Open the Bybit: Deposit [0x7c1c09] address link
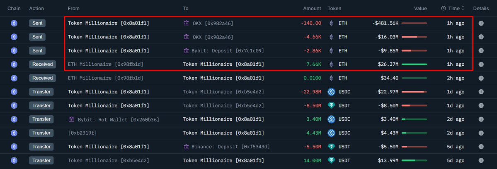The image size is (497, 169). [227, 51]
